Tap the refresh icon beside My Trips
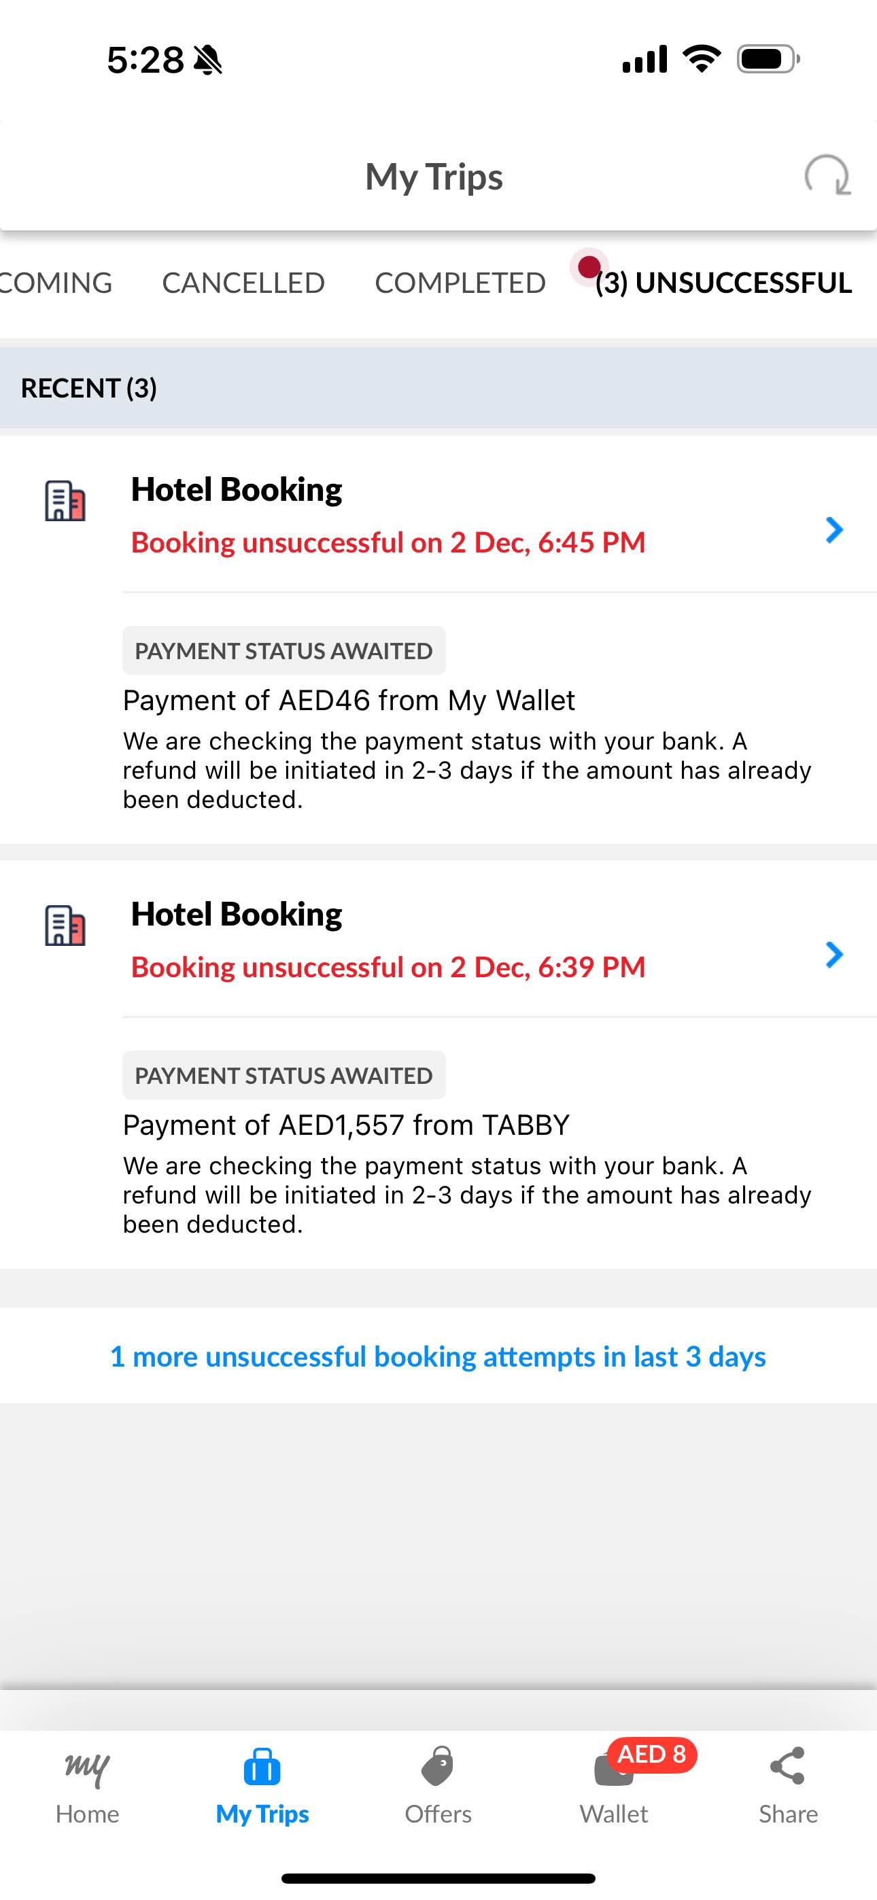This screenshot has height=1900, width=877. click(827, 175)
